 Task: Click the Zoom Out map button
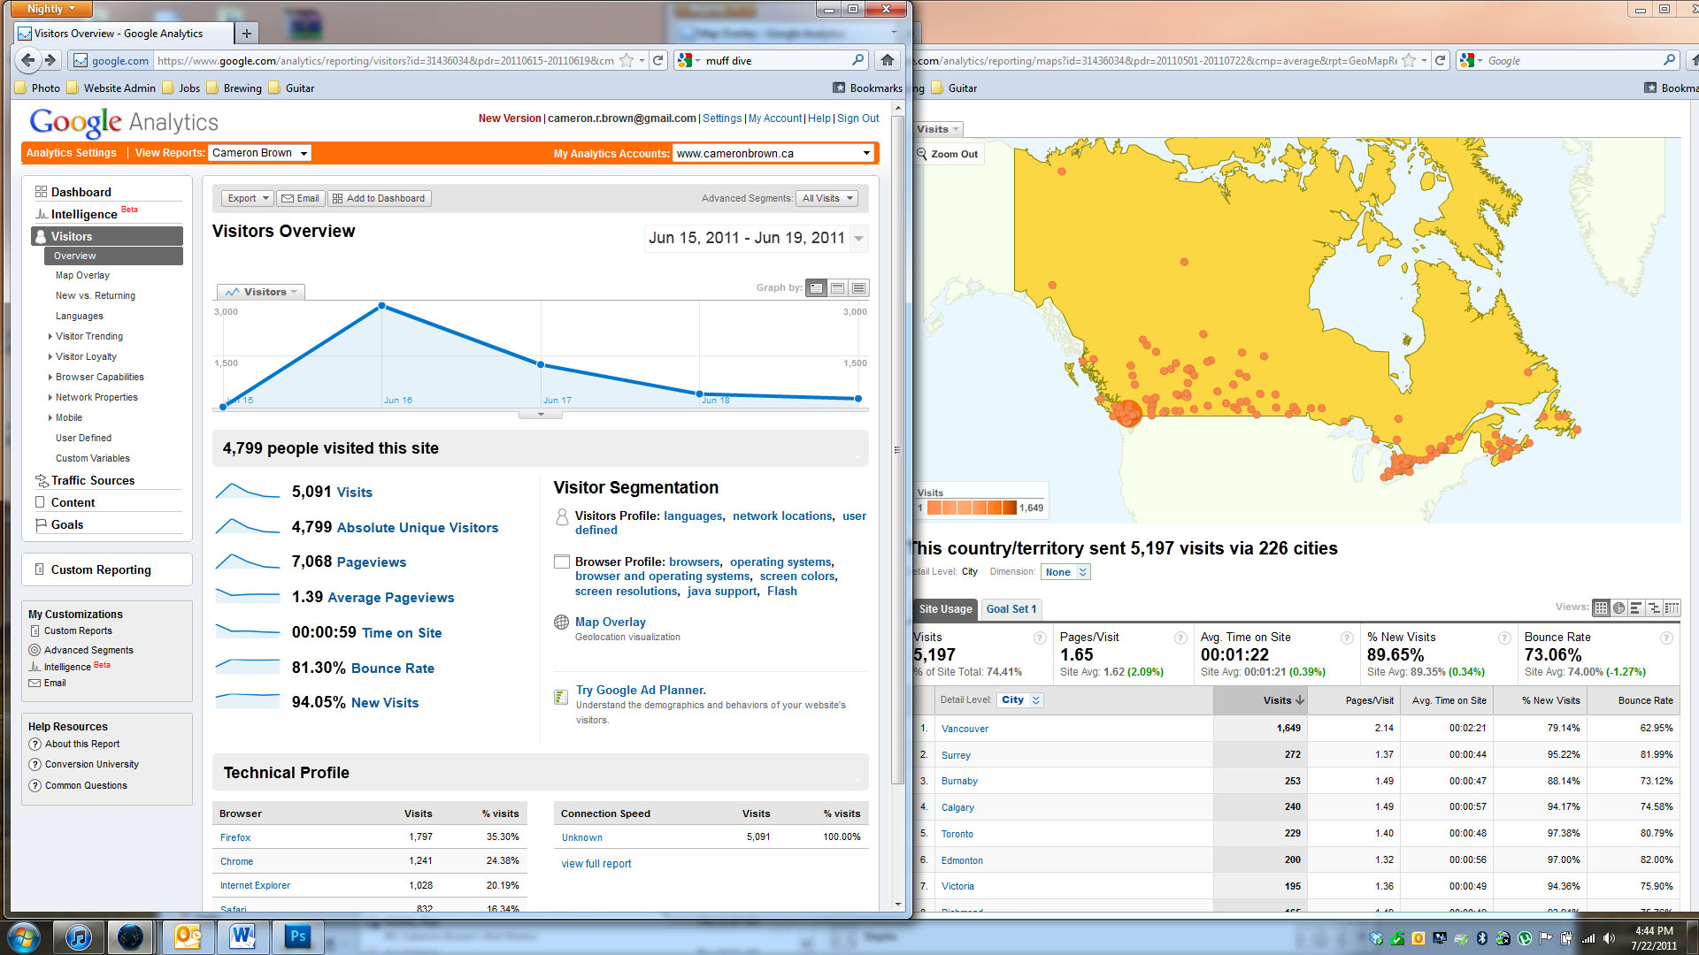[x=947, y=154]
